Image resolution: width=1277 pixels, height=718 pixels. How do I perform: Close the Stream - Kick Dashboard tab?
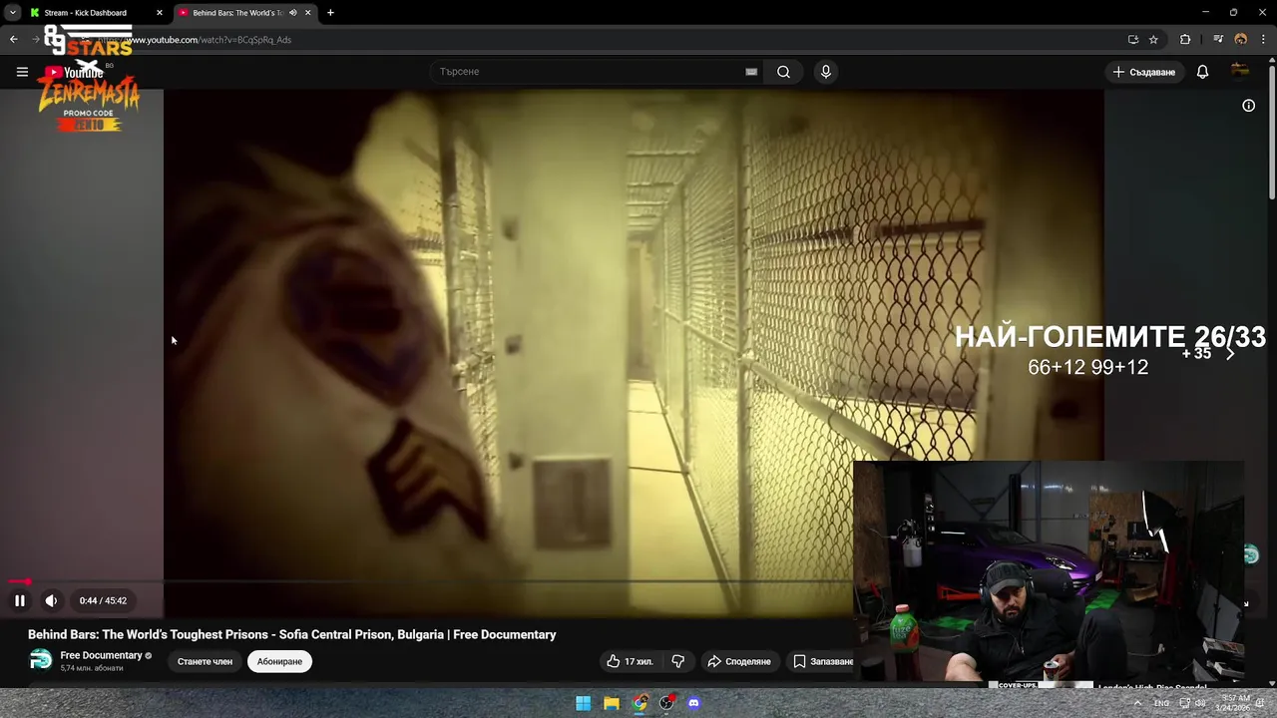click(159, 13)
